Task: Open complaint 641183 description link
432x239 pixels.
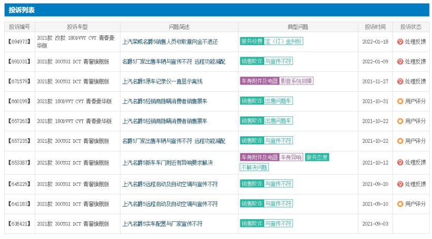Action: click(170, 204)
